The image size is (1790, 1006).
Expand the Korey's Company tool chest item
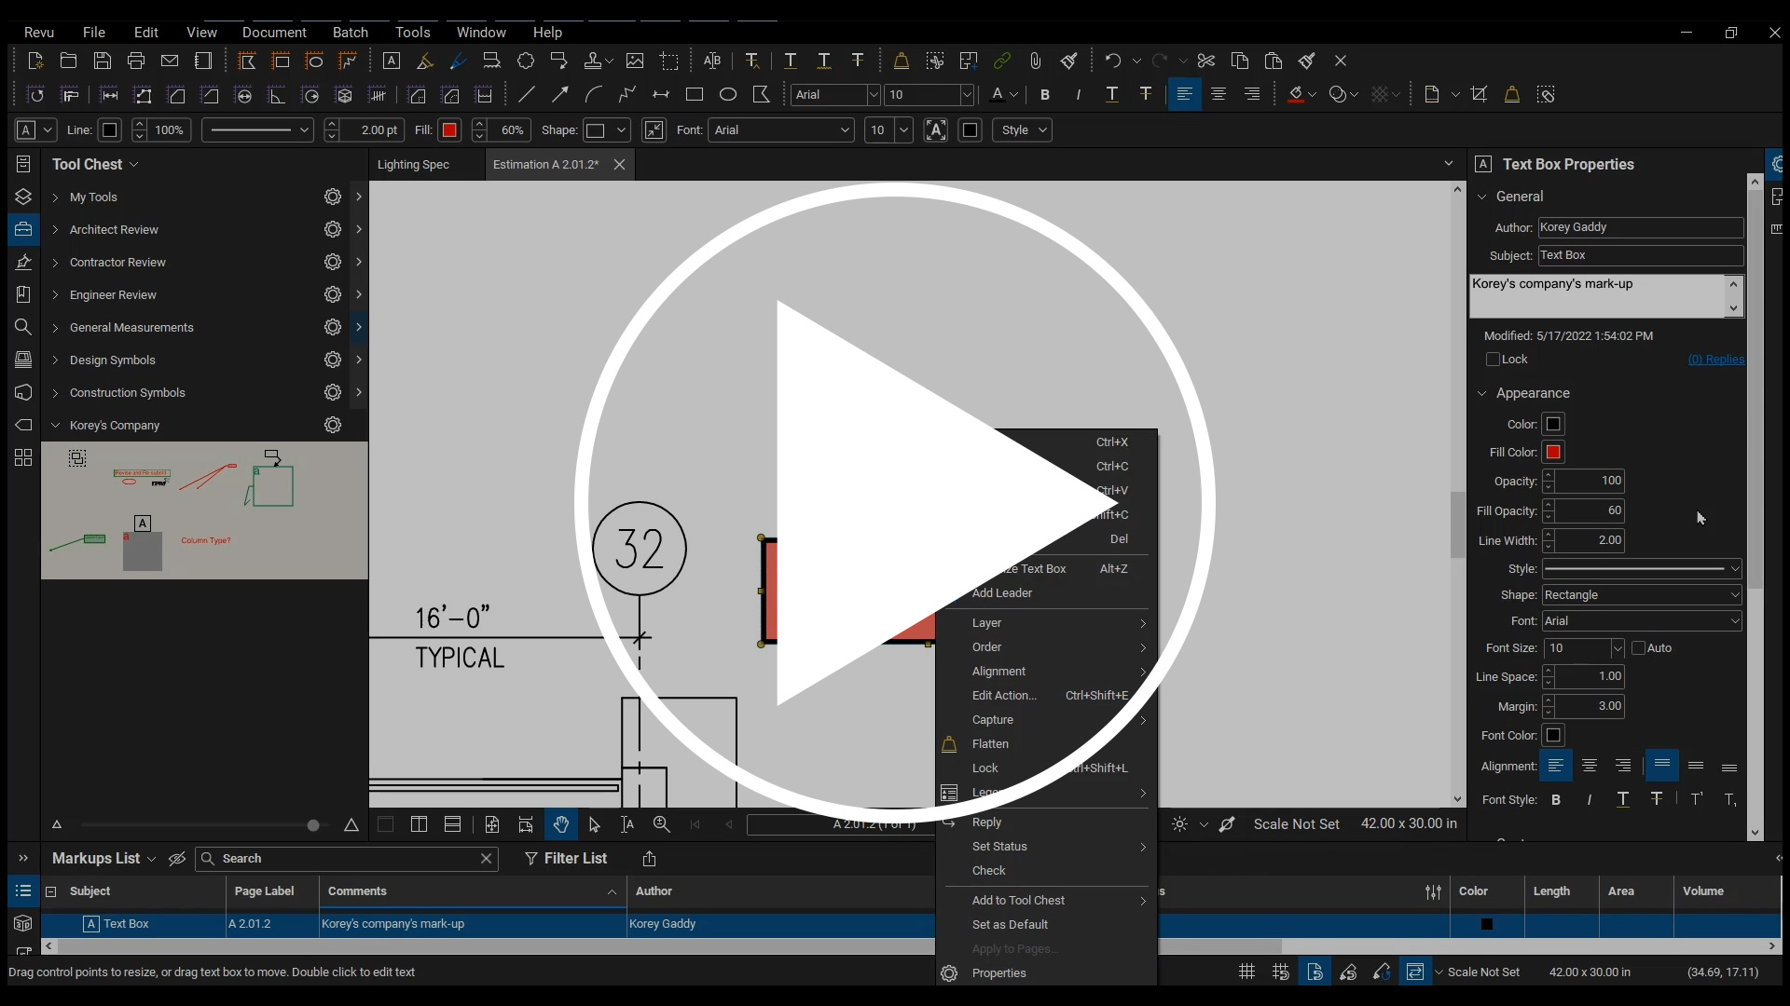(x=55, y=425)
